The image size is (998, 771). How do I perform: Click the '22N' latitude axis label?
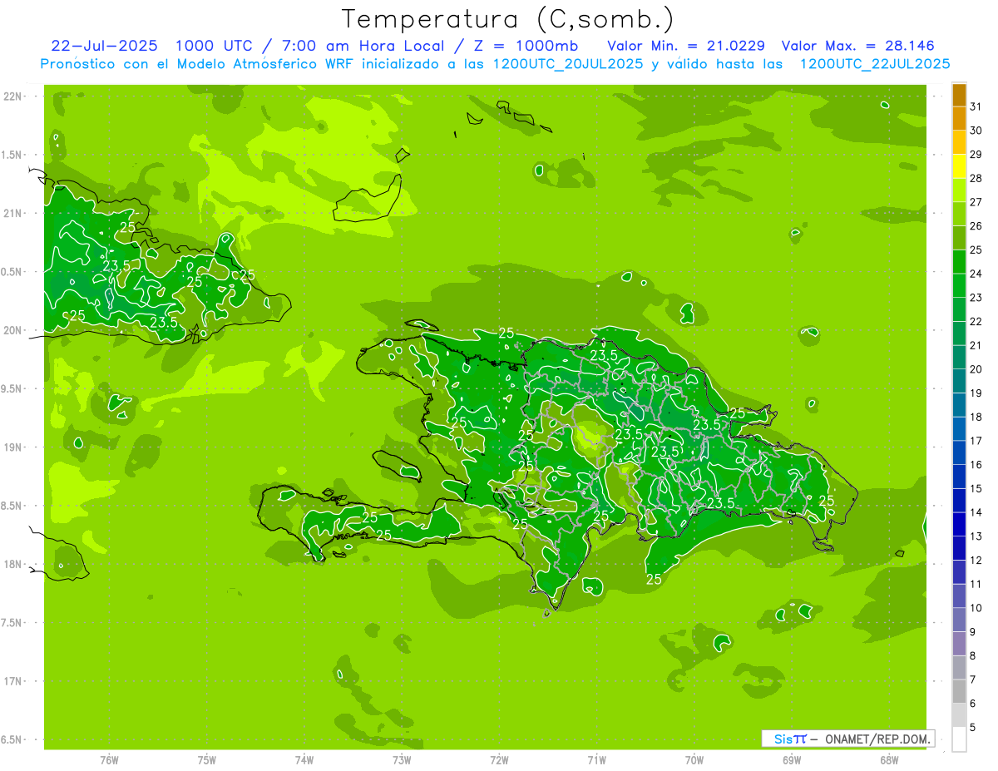coord(14,96)
